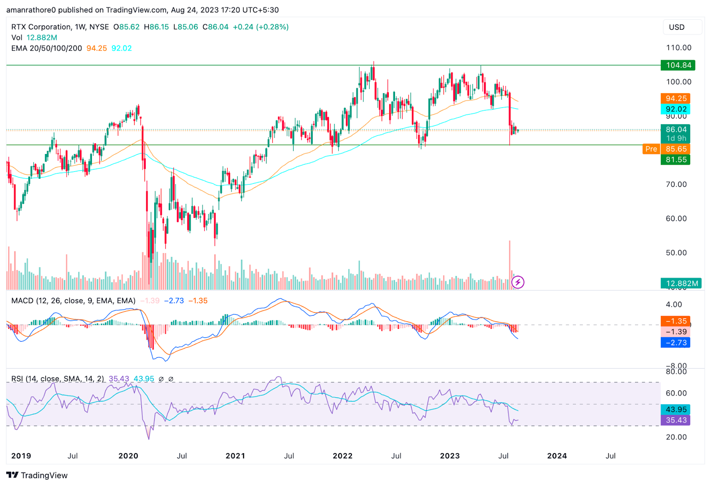This screenshot has height=486, width=711.
Task: Click the EMA 20/50/100/200 indicator legend
Action: (47, 48)
